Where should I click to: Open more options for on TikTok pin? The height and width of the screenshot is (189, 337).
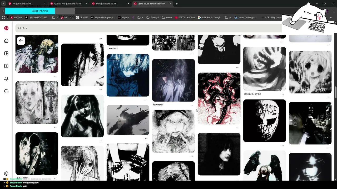pos(55,178)
